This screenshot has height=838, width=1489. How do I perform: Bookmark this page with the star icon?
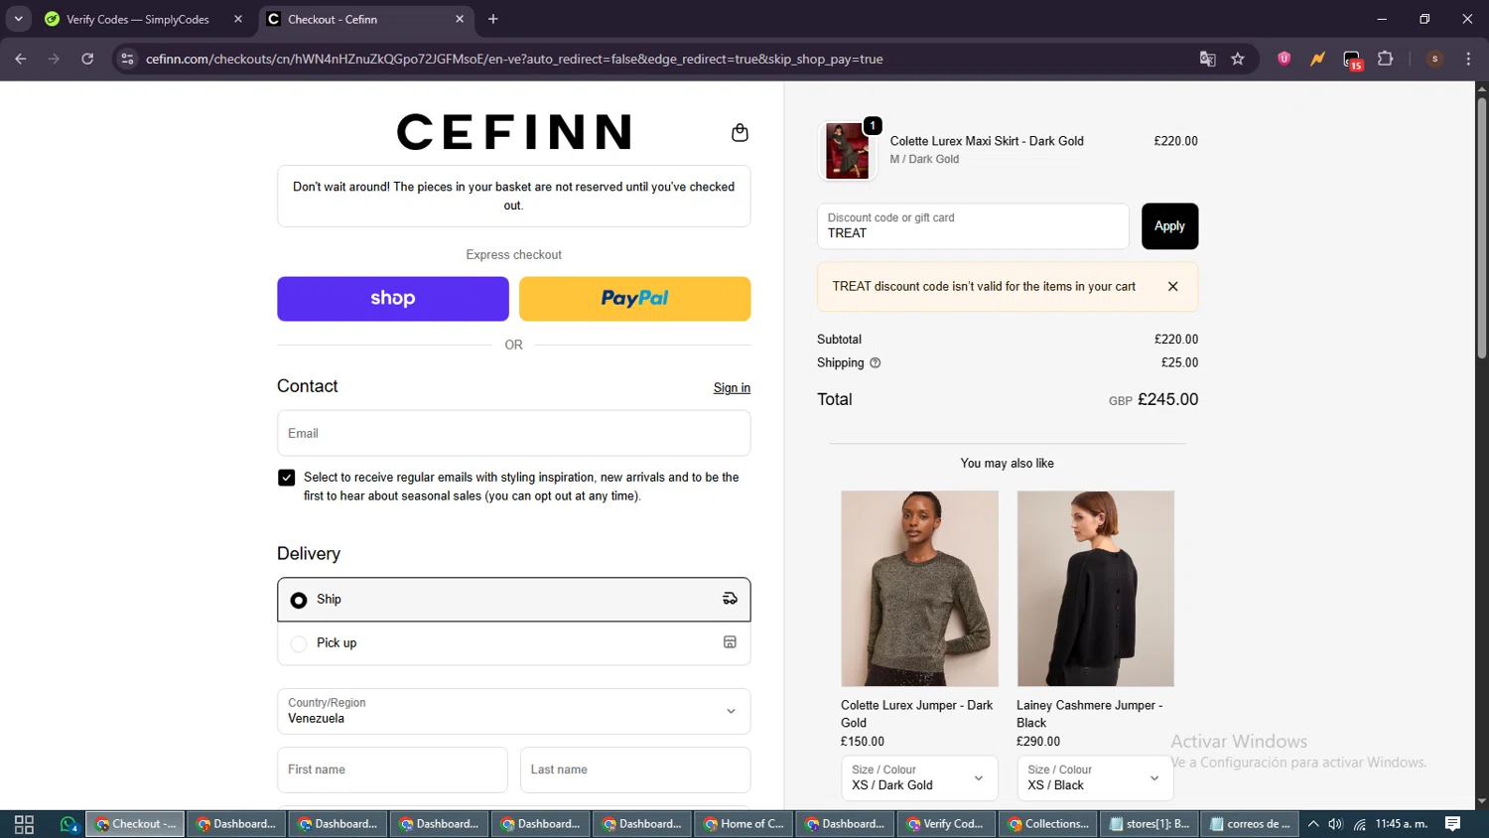click(1238, 59)
